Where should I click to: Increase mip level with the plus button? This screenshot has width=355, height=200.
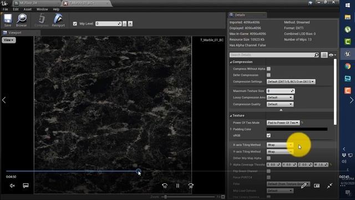coord(130,23)
